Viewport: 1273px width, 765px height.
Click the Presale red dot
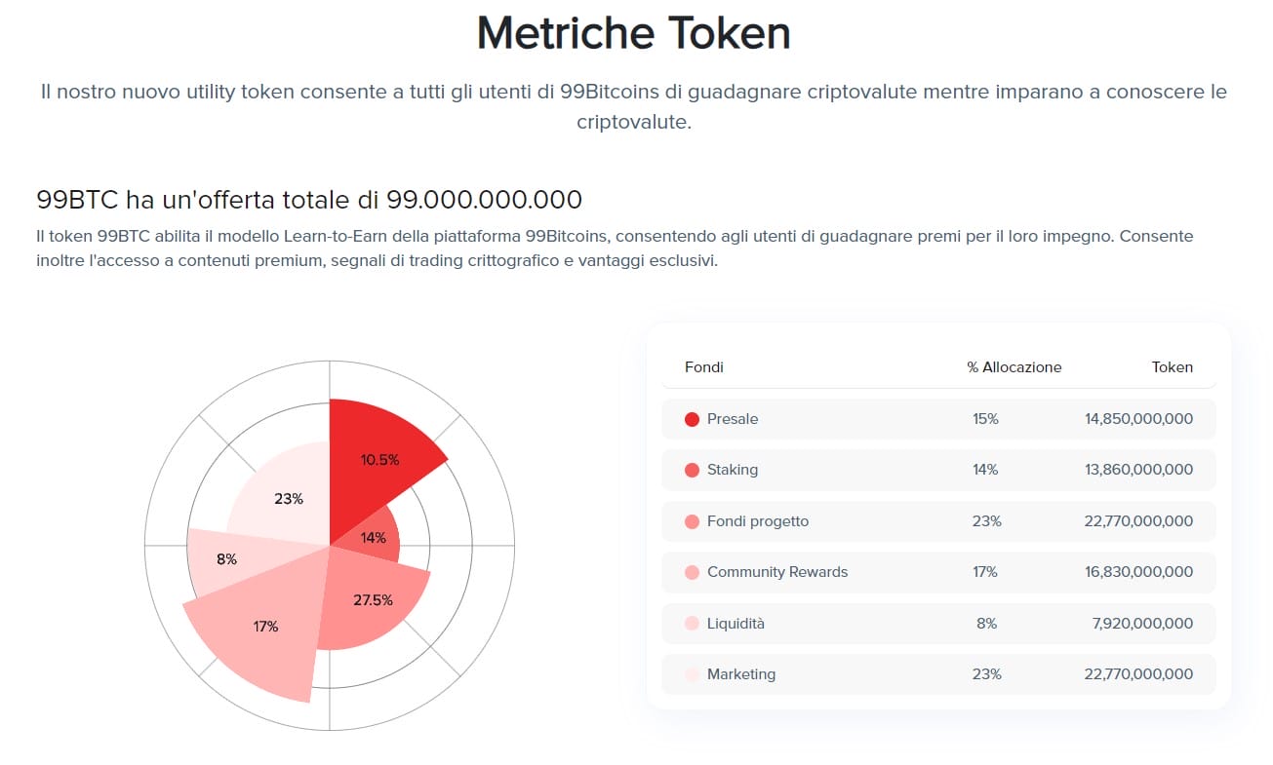[693, 419]
